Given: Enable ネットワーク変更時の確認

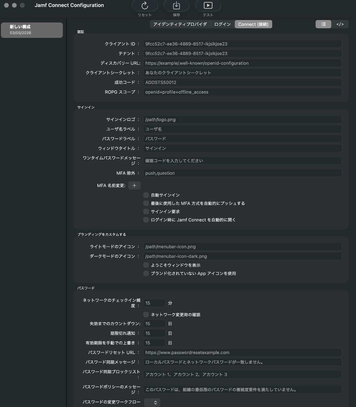Looking at the screenshot, I should (146, 315).
